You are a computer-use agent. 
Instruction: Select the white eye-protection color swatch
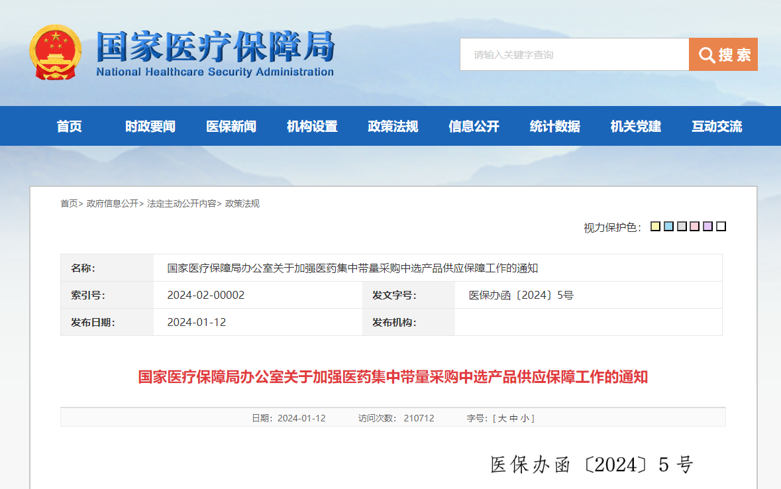721,227
